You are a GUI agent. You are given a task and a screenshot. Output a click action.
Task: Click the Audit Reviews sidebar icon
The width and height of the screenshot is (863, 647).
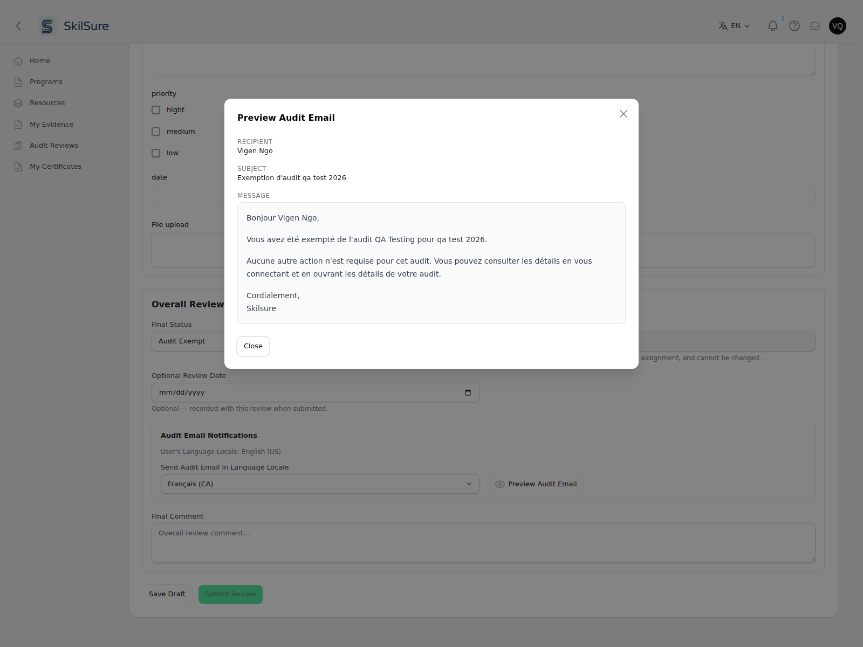(18, 146)
